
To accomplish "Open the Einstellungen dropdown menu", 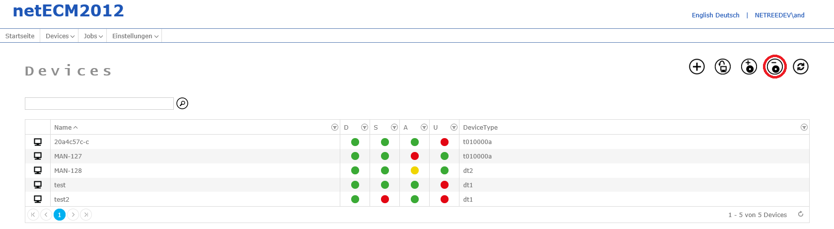I will point(135,36).
